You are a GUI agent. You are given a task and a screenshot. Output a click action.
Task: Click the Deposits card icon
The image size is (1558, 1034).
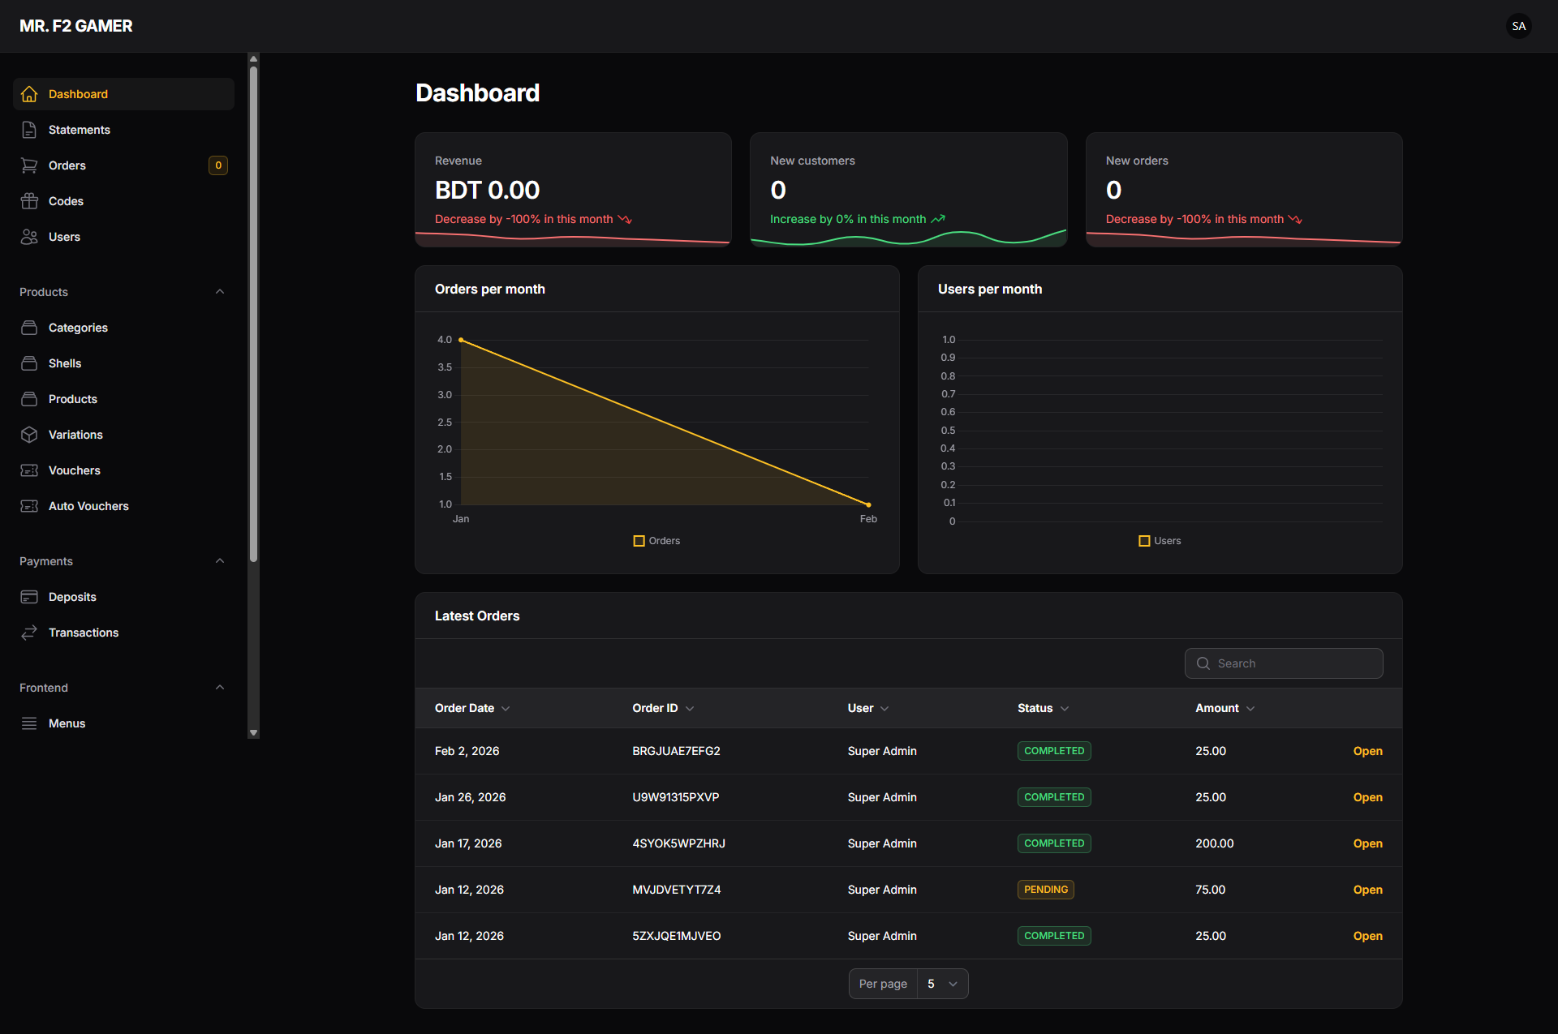click(x=29, y=597)
